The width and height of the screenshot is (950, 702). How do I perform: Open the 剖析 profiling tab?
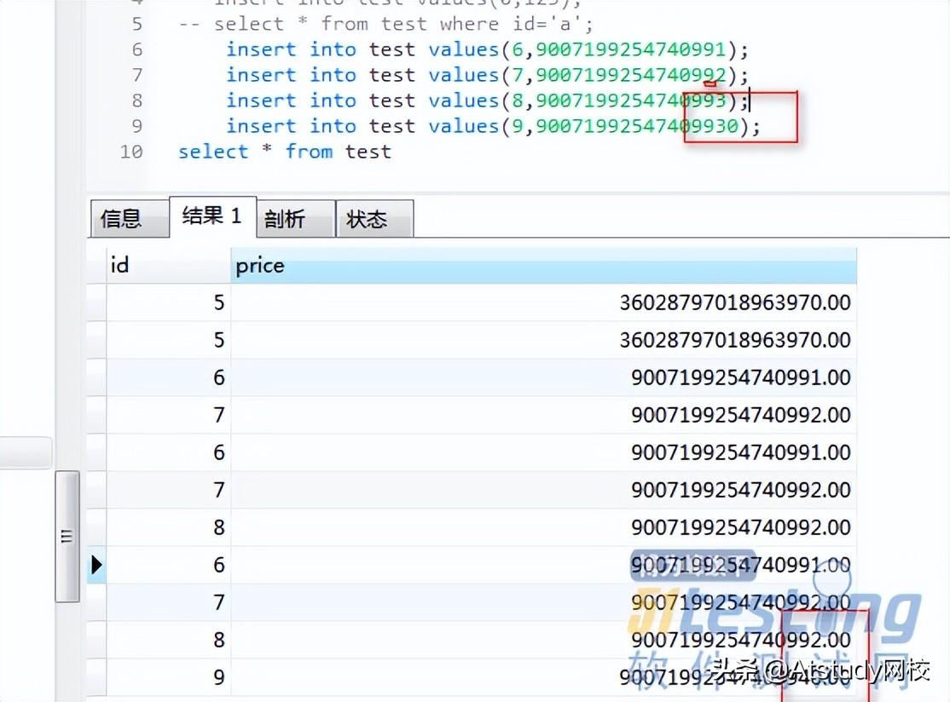(x=293, y=219)
